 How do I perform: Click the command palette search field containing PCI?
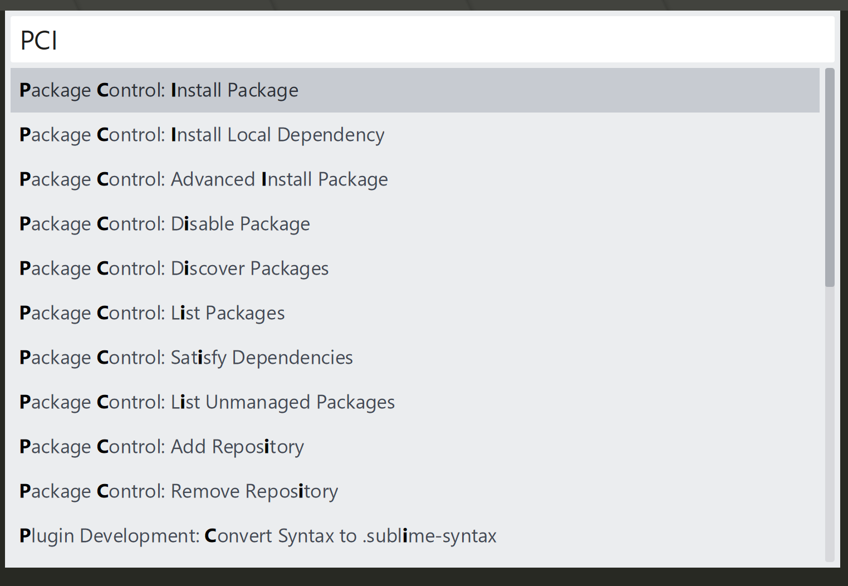click(422, 40)
